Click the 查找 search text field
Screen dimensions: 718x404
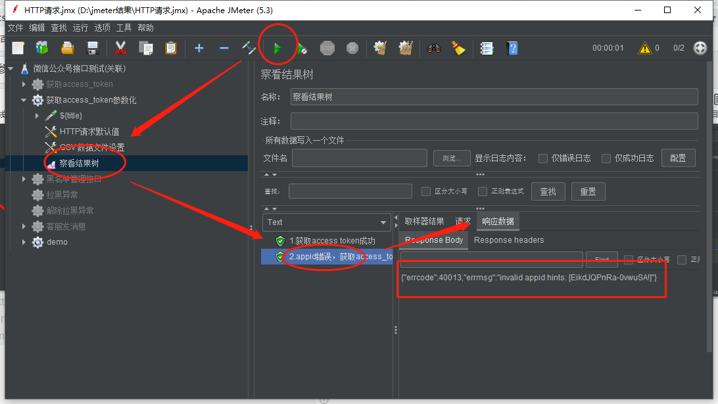pyautogui.click(x=350, y=191)
